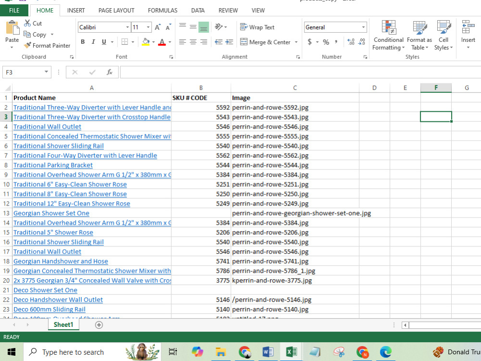
Task: Add a new sheet with plus icon
Action: coord(99,325)
